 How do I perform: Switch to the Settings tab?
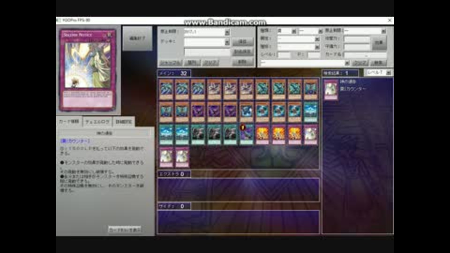tap(124, 122)
